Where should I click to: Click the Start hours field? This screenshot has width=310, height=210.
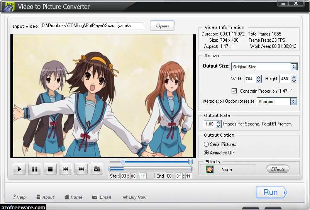(124, 176)
